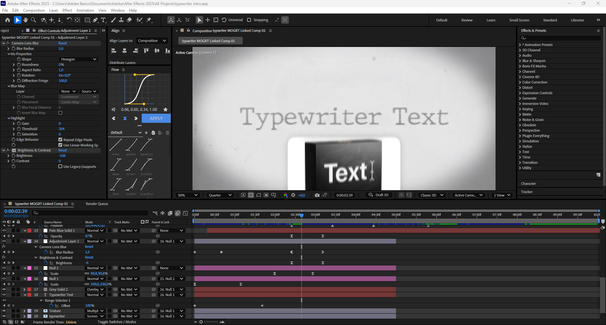Select the Zoom tool in toolbar

33,20
